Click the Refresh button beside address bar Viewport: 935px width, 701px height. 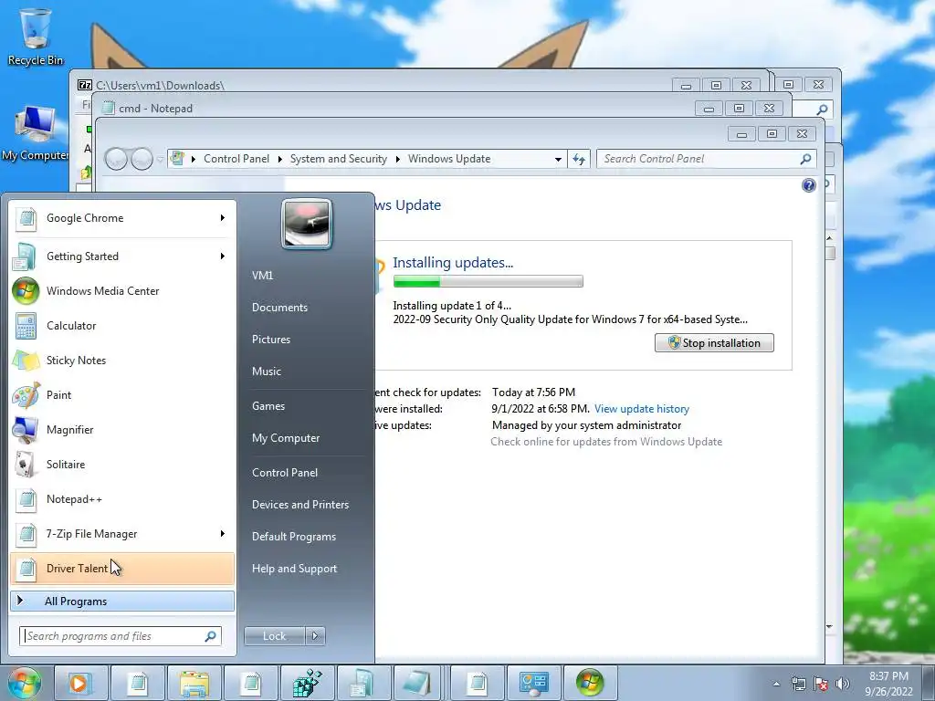pyautogui.click(x=578, y=159)
